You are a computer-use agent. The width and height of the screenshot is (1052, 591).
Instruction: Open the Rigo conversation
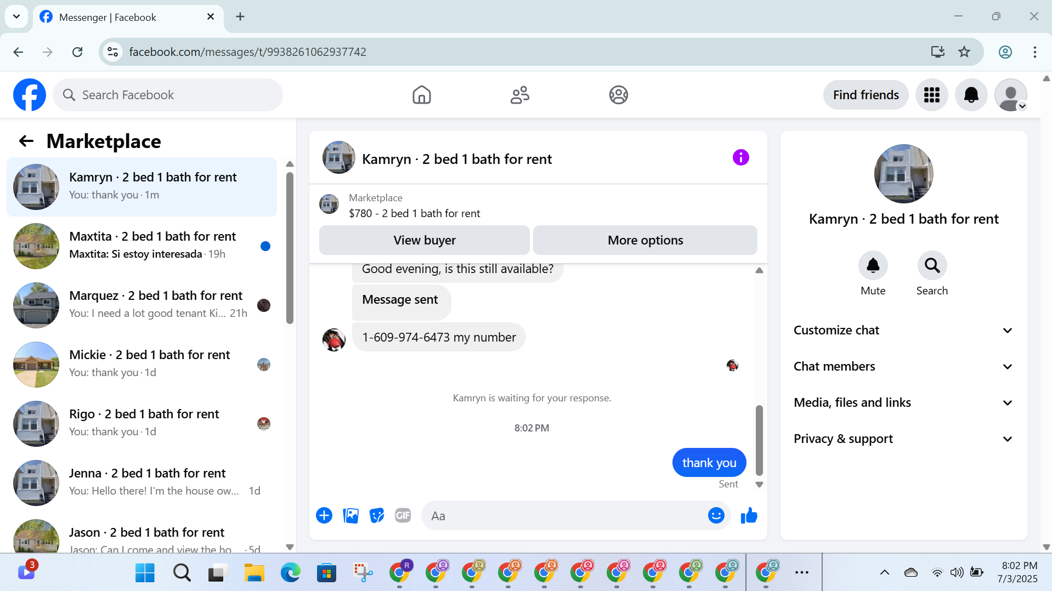(x=142, y=423)
